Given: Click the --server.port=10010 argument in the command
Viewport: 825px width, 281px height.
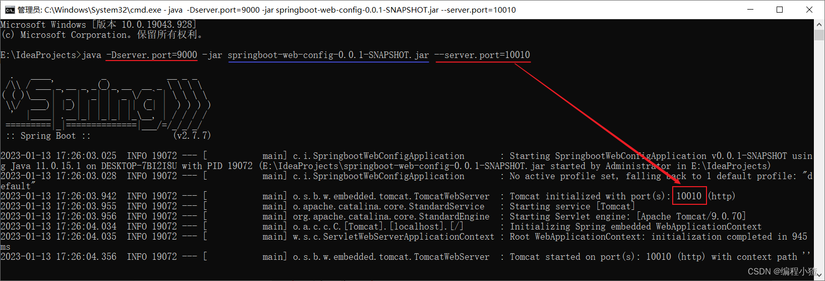Looking at the screenshot, I should 482,55.
